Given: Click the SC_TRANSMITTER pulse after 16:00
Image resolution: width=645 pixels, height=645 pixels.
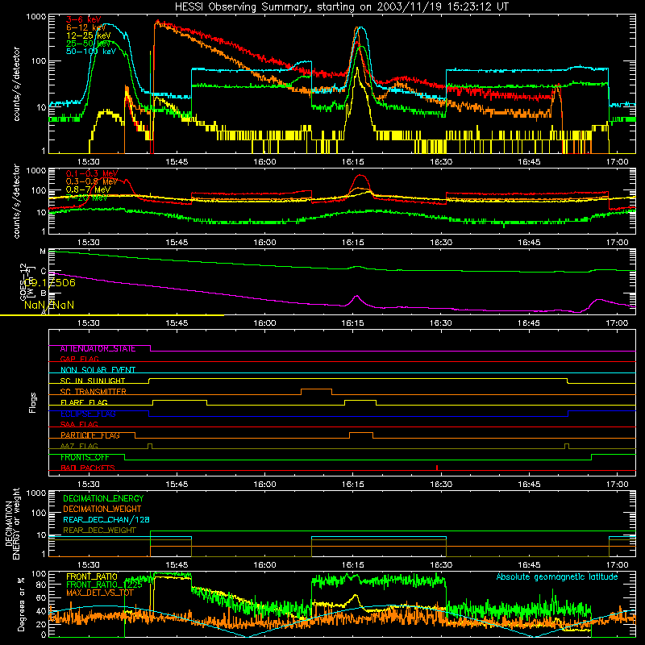Looking at the screenshot, I should (x=316, y=392).
